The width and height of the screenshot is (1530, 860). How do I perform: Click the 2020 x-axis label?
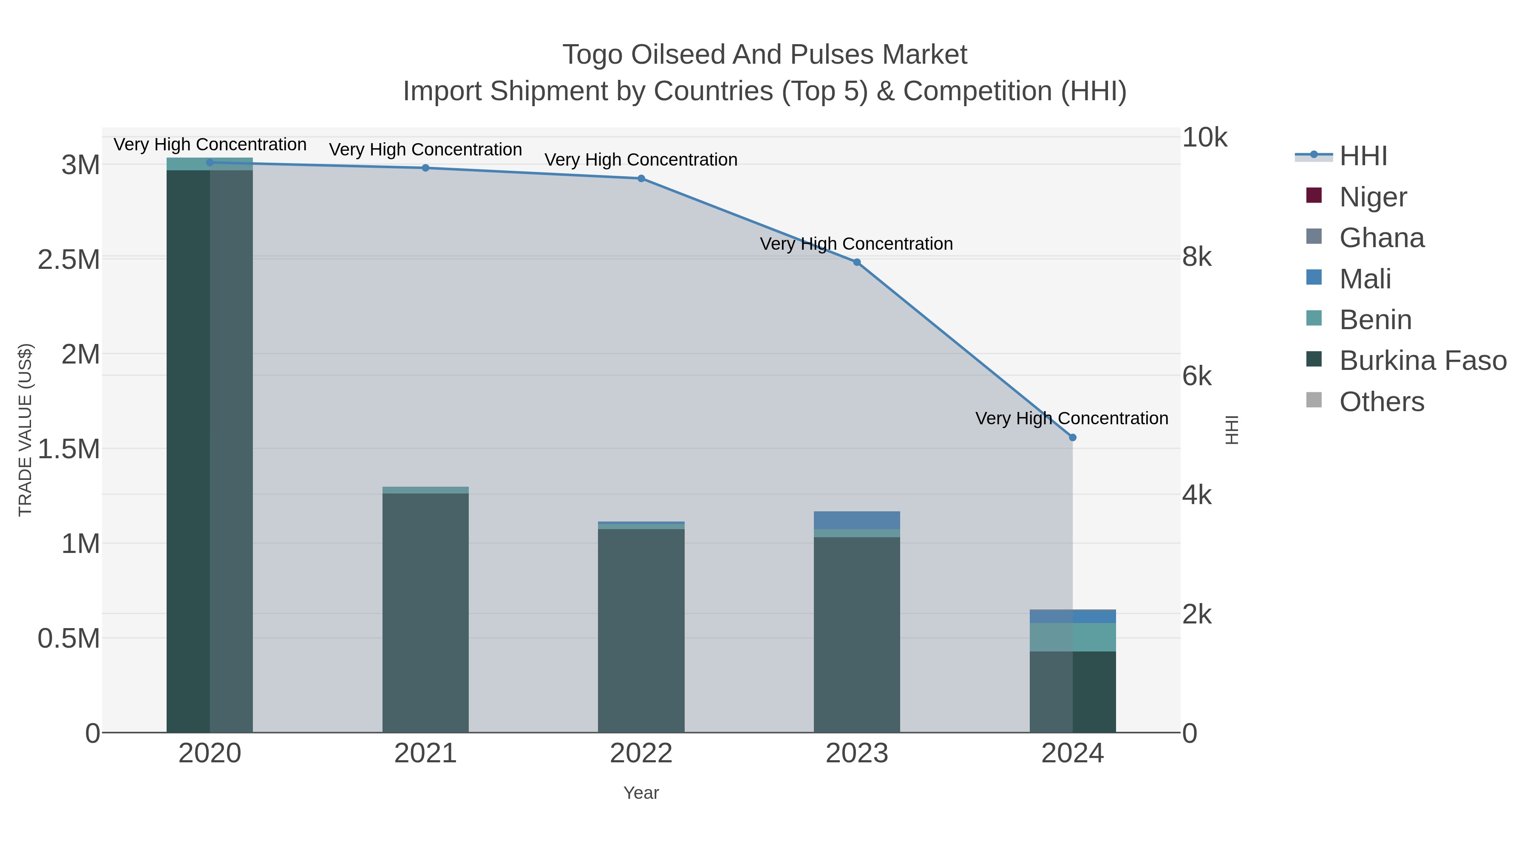210,754
